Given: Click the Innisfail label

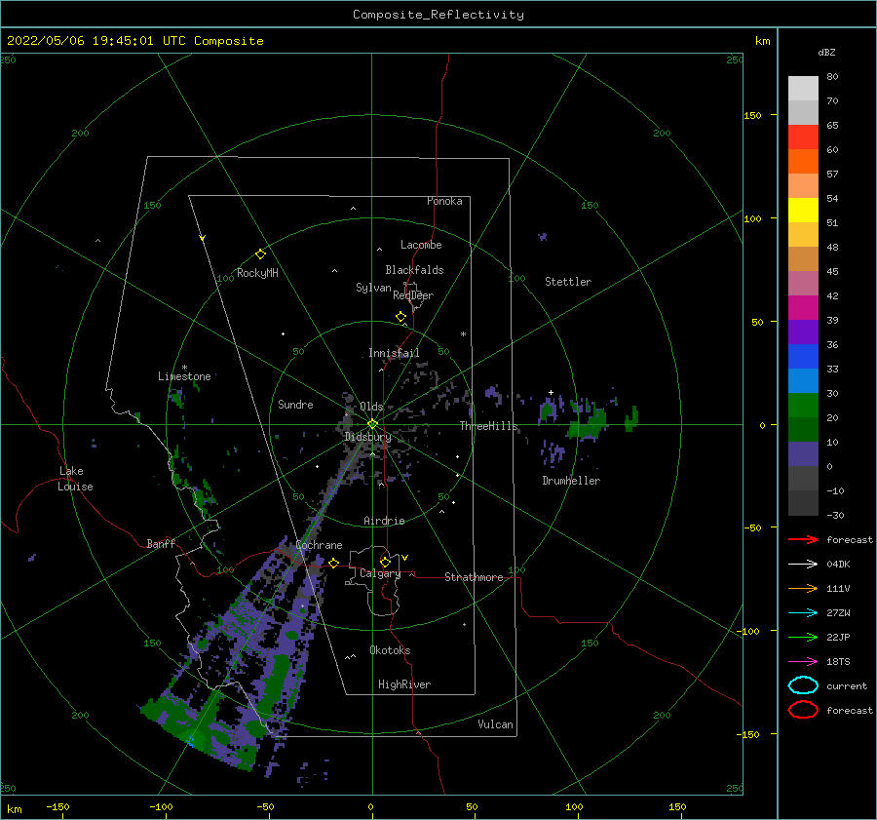Looking at the screenshot, I should point(394,353).
